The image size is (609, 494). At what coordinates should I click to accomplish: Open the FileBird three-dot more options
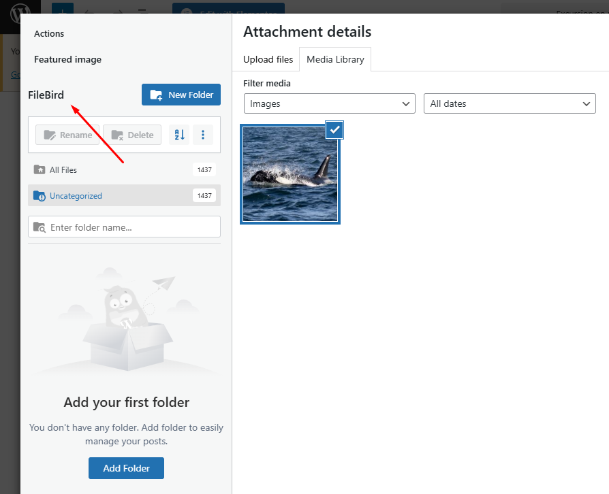(203, 135)
